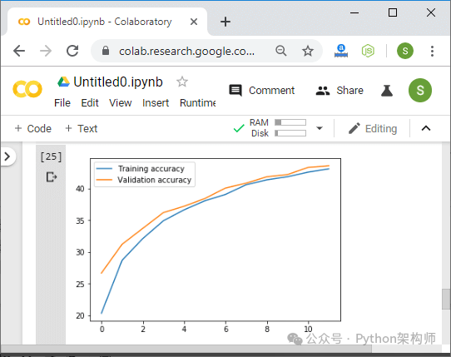The height and width of the screenshot is (357, 451).
Task: Open the File menu
Action: pos(62,102)
